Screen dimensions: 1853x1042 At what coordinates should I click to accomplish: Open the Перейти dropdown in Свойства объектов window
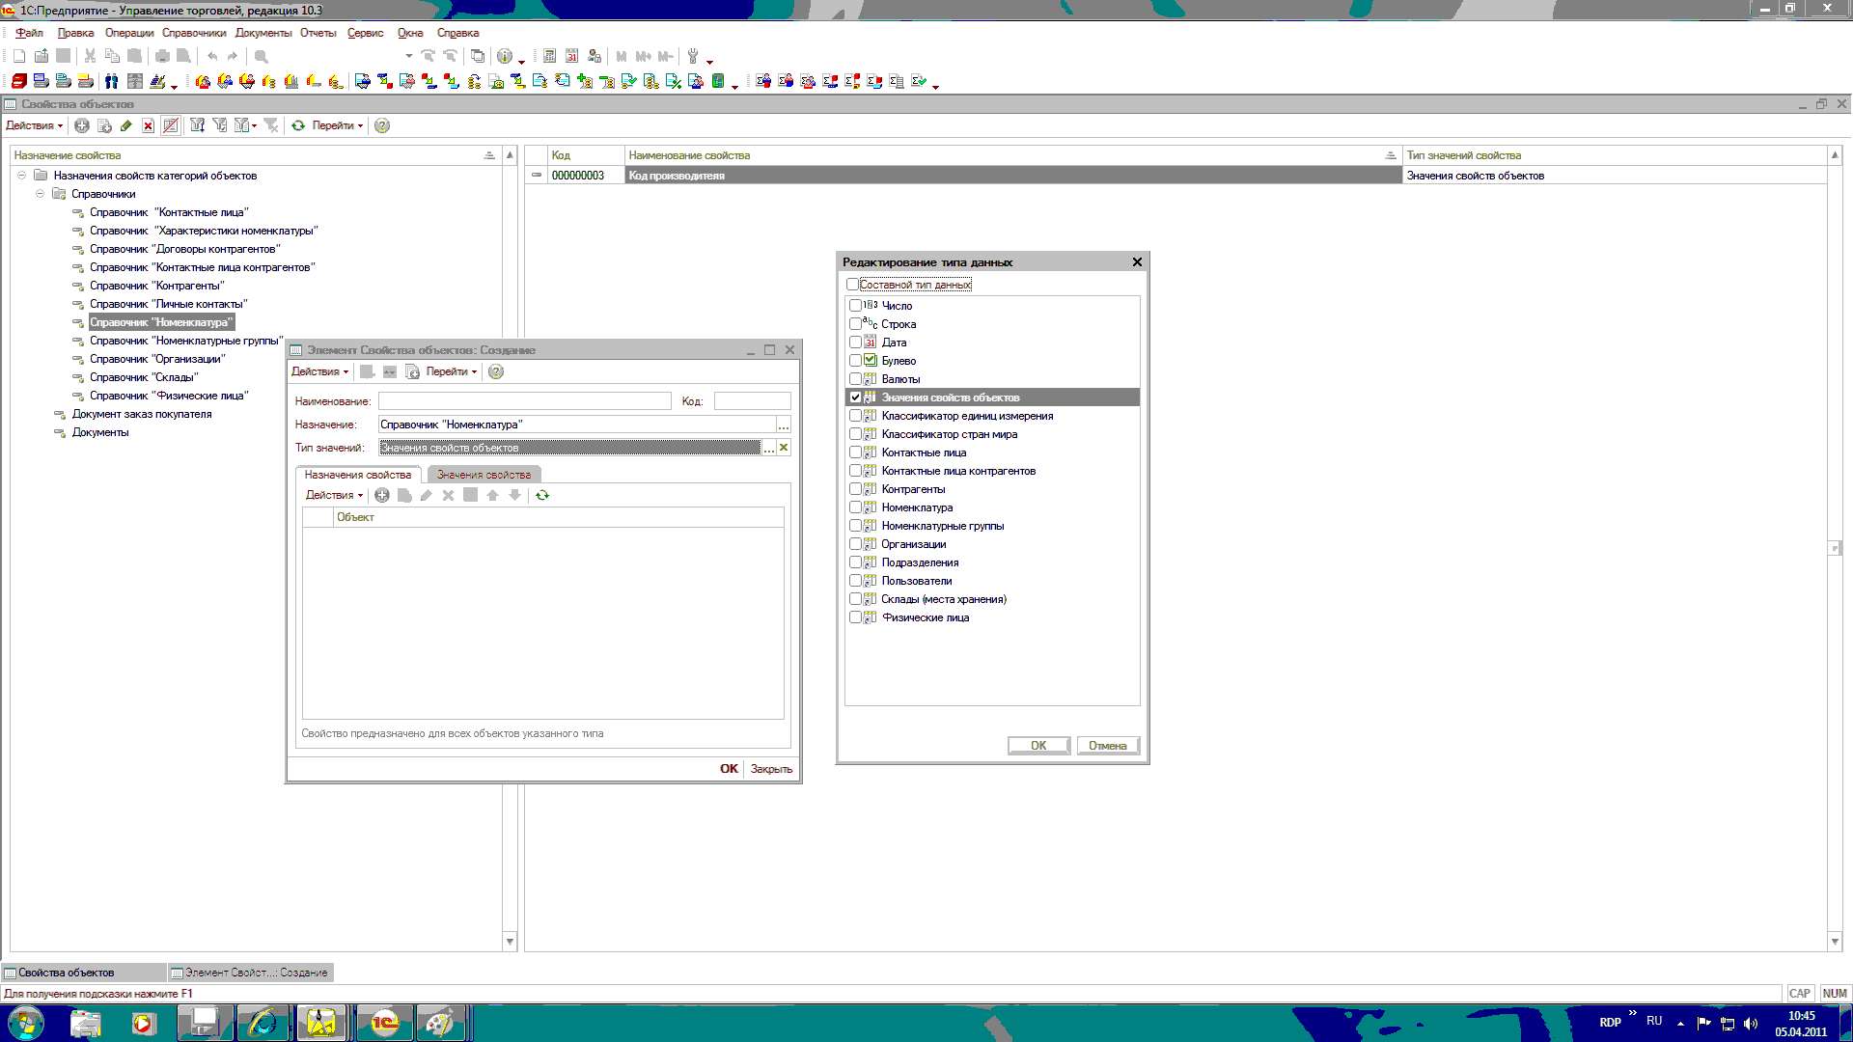pyautogui.click(x=337, y=125)
